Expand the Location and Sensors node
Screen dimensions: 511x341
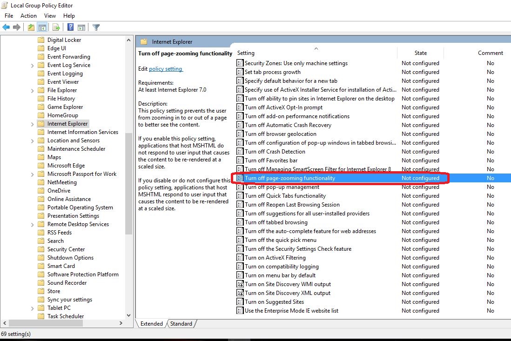coord(32,140)
